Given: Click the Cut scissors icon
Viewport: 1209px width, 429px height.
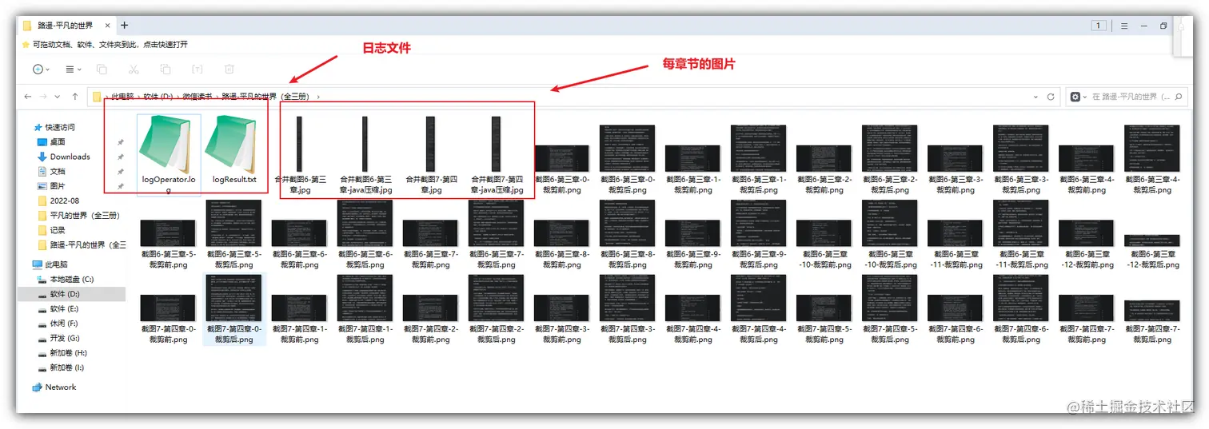Looking at the screenshot, I should pyautogui.click(x=134, y=70).
